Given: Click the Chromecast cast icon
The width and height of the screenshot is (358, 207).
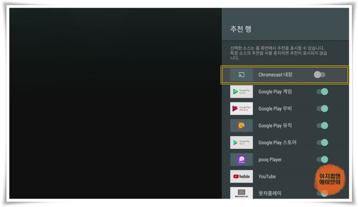Looking at the screenshot, I should (241, 75).
